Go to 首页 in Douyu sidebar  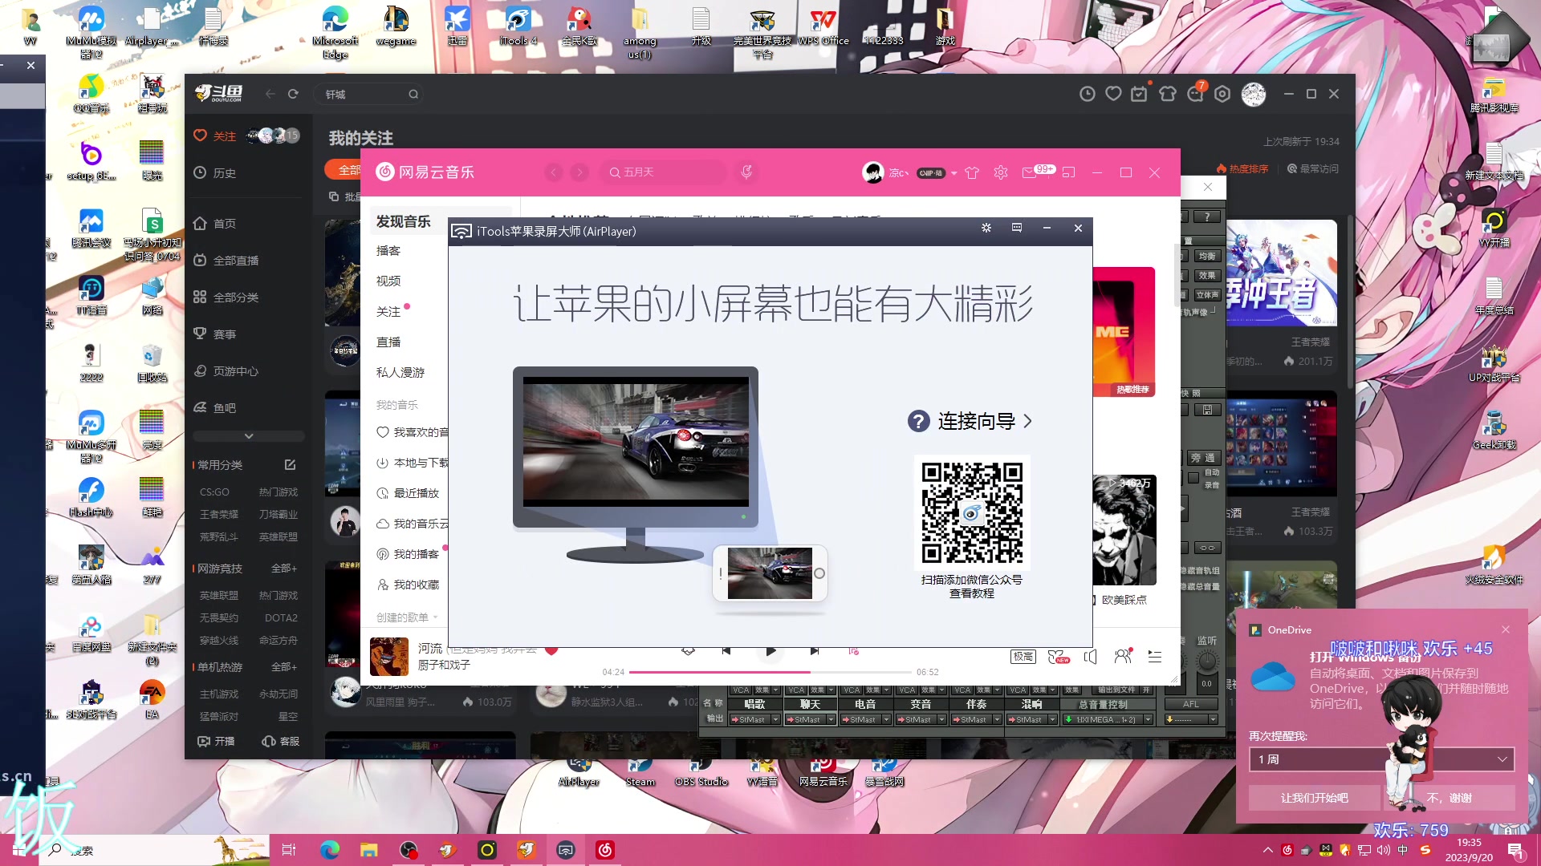click(x=215, y=224)
